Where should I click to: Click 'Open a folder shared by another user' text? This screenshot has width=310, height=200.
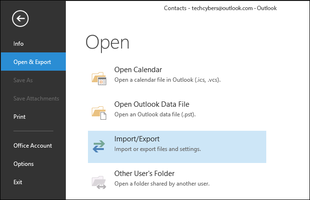[162, 184]
